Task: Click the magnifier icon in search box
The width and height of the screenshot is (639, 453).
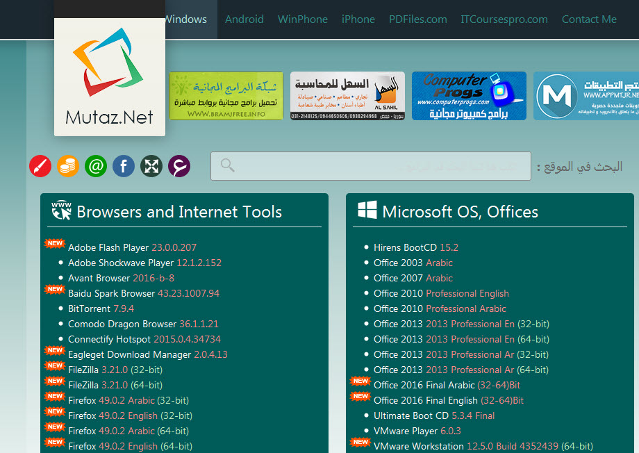Action: [227, 165]
